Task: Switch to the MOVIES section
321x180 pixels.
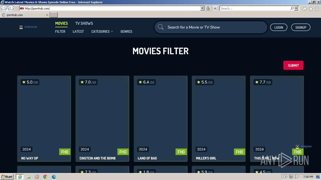Action: pos(61,23)
